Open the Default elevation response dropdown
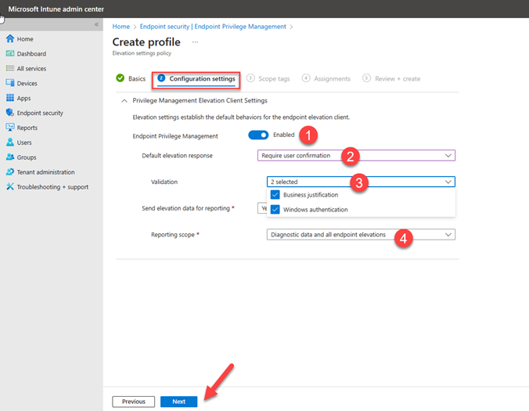Viewport: 529px width, 411px height. coord(356,156)
